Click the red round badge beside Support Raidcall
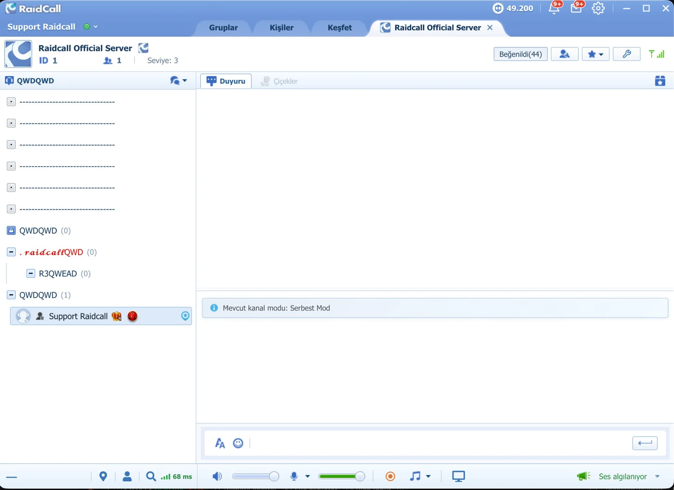The height and width of the screenshot is (490, 674). pyautogui.click(x=132, y=316)
